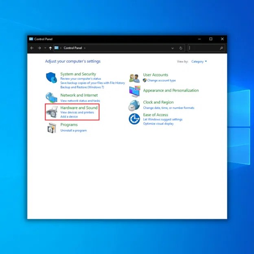Screen dimensions: 254x254
Task: Open the address bar history dropdown
Action: [173, 48]
